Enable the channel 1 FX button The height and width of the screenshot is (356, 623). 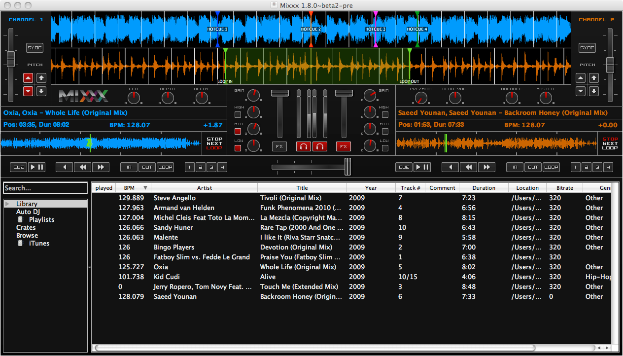(279, 146)
